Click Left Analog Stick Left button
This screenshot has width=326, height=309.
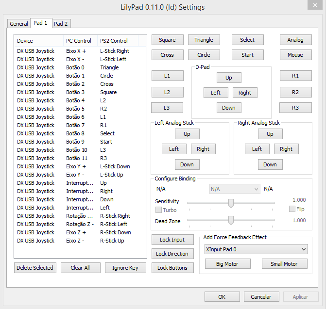coord(174,149)
